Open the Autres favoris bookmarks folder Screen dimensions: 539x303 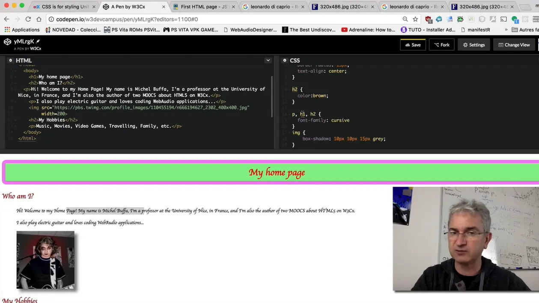[525, 29]
